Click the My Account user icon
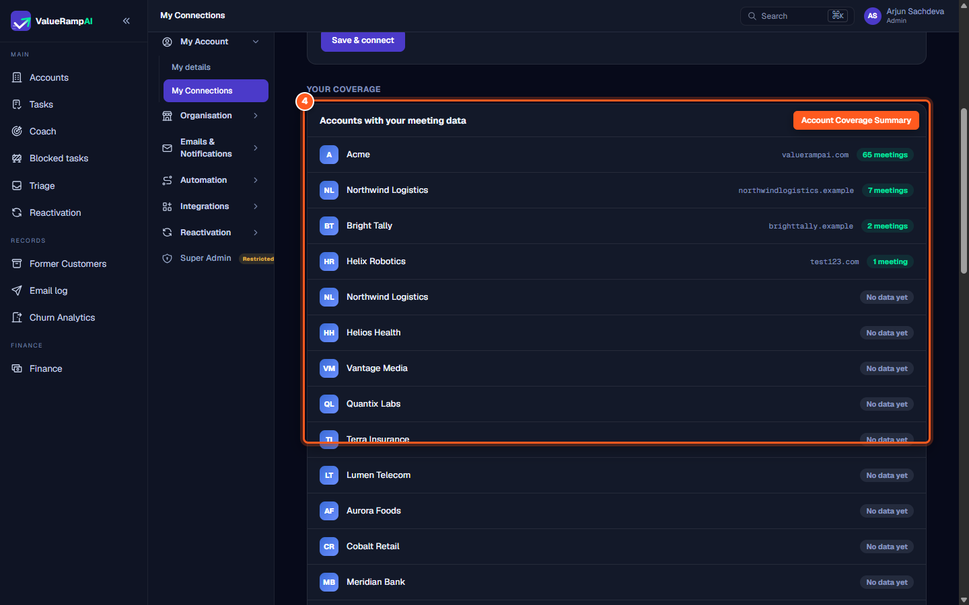The image size is (969, 605). [x=167, y=42]
